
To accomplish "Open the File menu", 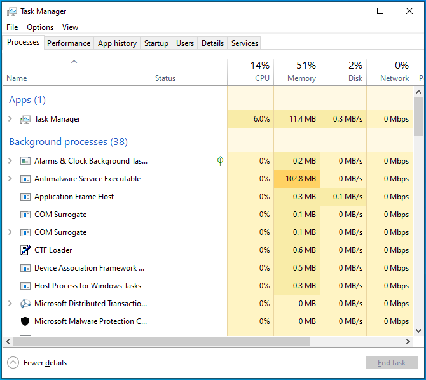I will pyautogui.click(x=12, y=27).
